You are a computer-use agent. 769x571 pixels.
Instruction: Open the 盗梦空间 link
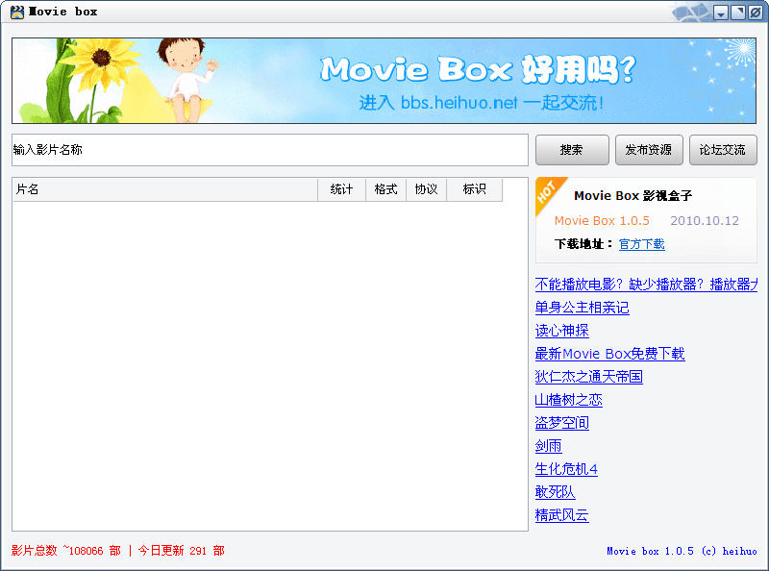coord(561,423)
